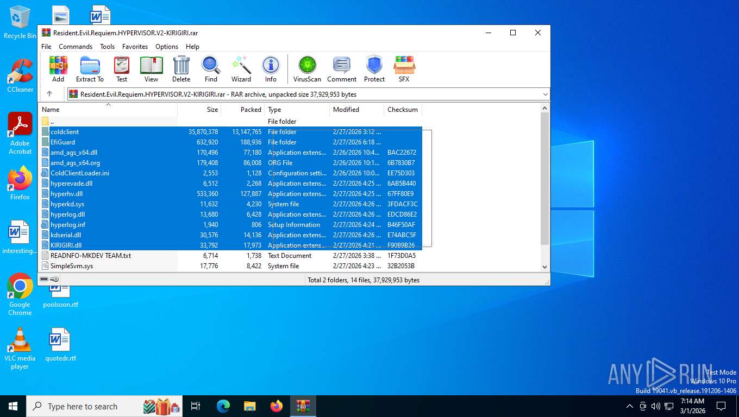Open Recycle Bin on desktop
The image size is (739, 417).
pyautogui.click(x=20, y=22)
